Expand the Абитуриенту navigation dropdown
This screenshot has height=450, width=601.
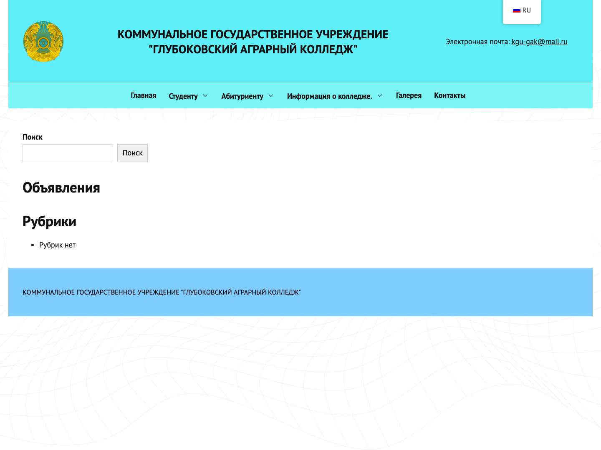[x=242, y=96]
